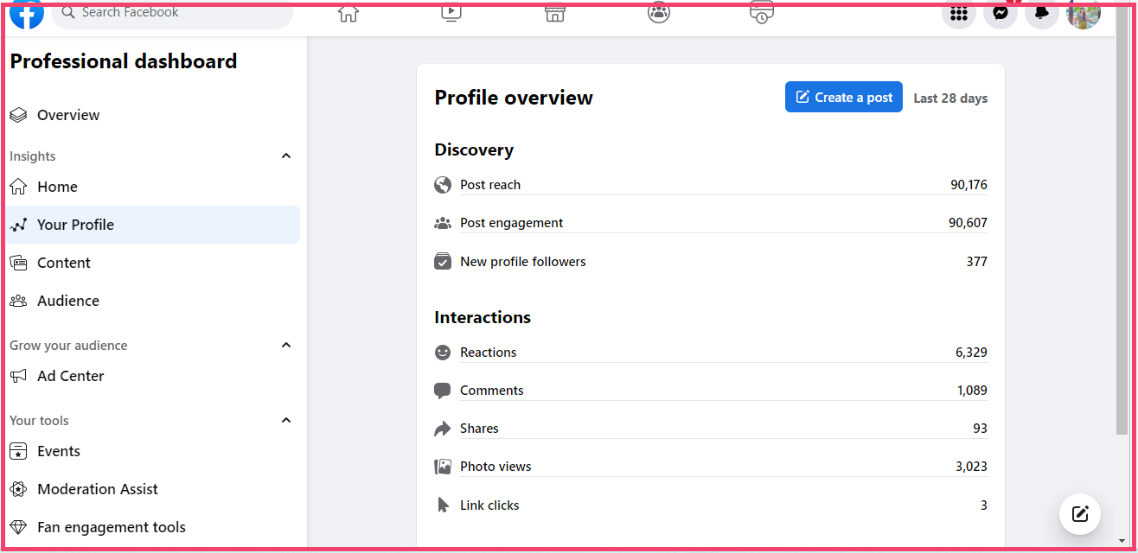Image resolution: width=1138 pixels, height=553 pixels.
Task: Open Ad Center in the sidebar
Action: pos(71,376)
